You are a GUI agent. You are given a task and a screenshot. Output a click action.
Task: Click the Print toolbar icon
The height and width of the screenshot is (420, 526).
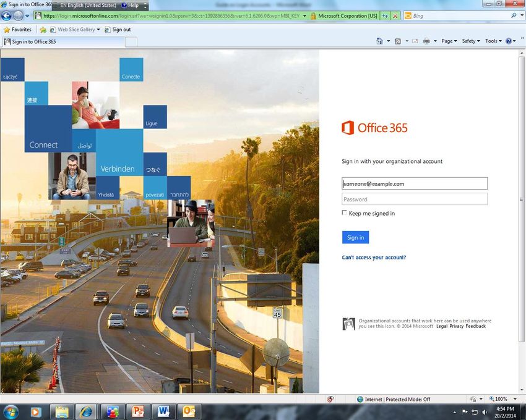coord(426,41)
